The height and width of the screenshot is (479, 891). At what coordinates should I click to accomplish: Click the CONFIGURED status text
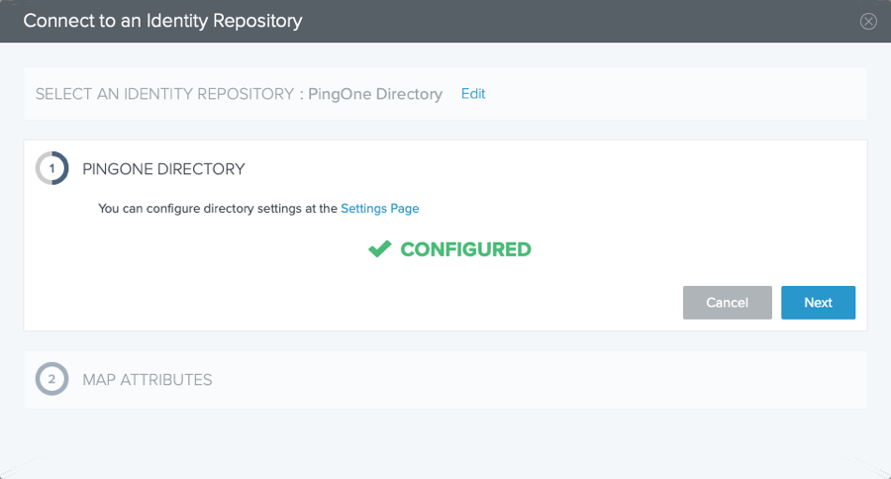point(465,249)
